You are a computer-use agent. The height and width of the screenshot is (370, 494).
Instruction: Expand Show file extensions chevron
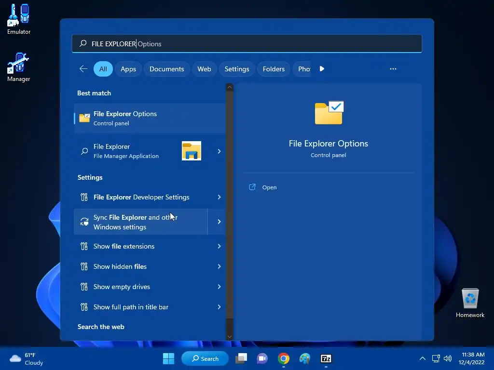[x=219, y=246]
